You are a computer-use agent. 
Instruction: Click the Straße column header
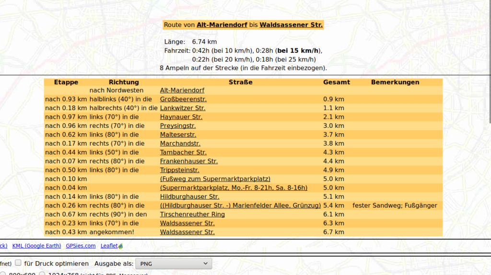coord(241,82)
